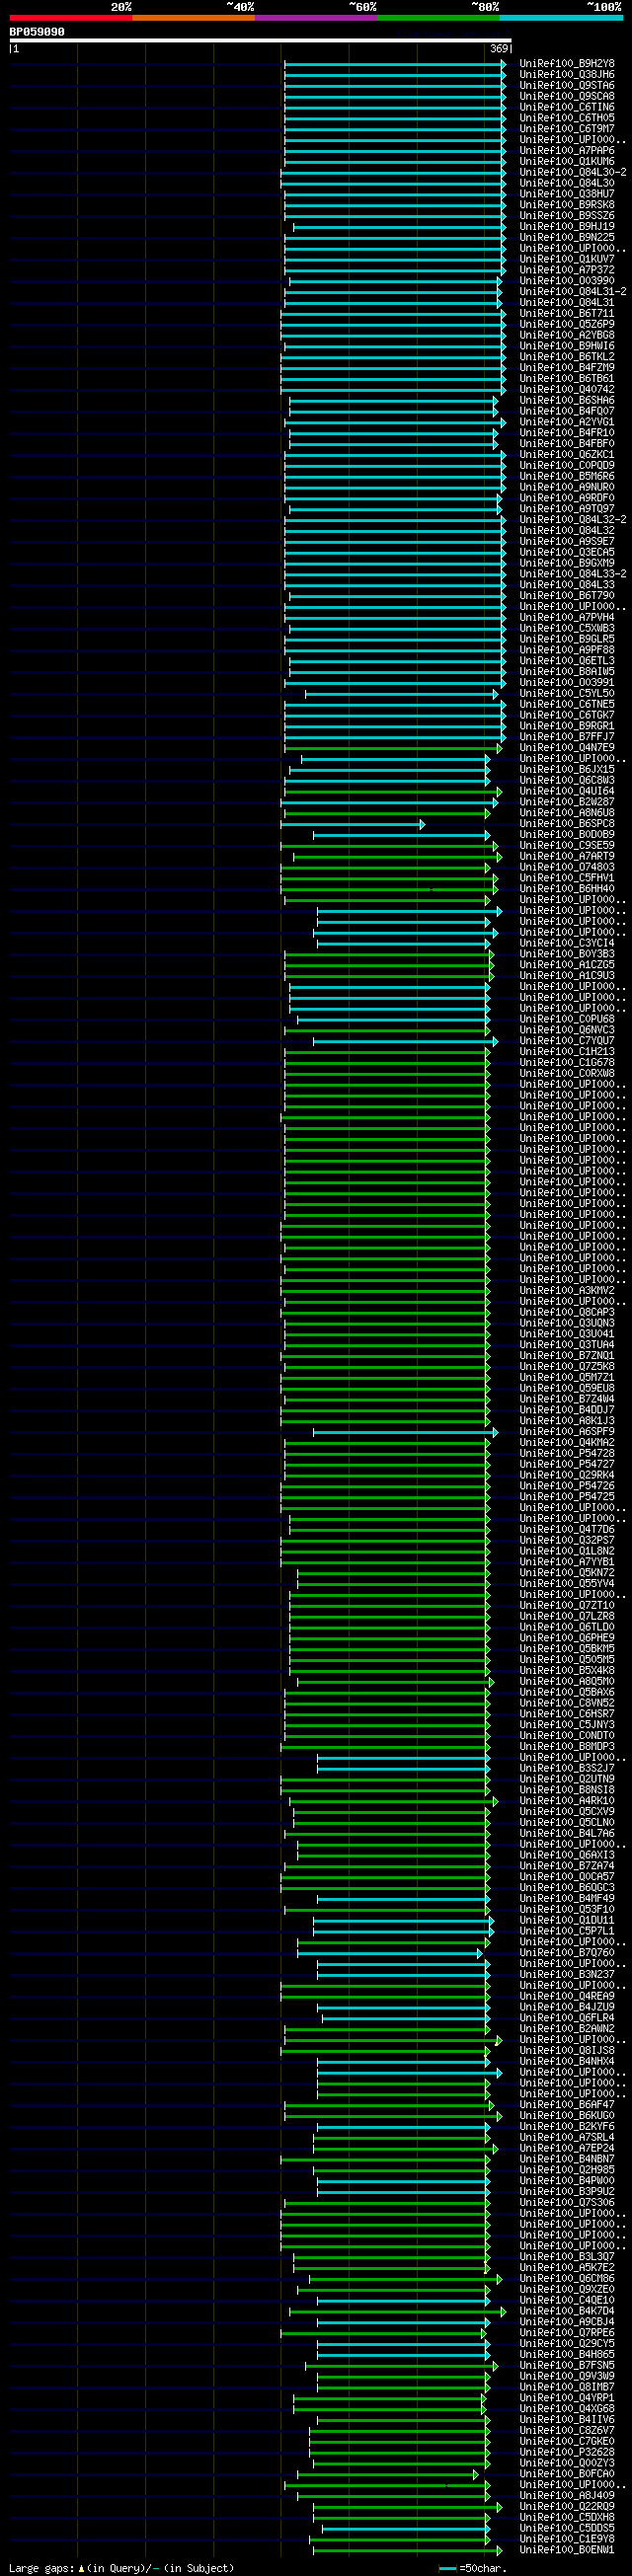Select hit UniRef100_Q6ZKC1
Image resolution: width=632 pixels, height=2576 pixels.
click(567, 455)
